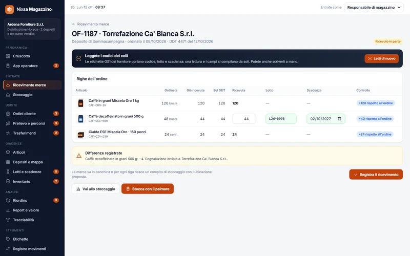Open the Ardena Forniture S.r.l. company selector
Image resolution: width=410 pixels, height=256 pixels.
pyautogui.click(x=32, y=29)
